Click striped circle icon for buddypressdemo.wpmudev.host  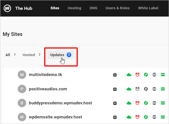[x=154, y=103]
